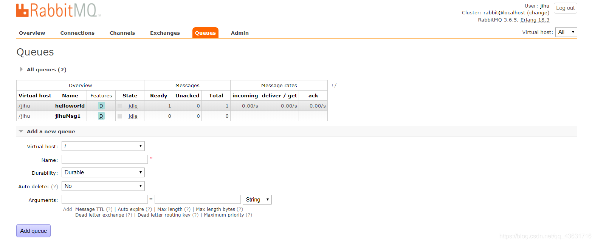Toggle table columns with the +/- control
Screen dimensions: 595x243
tap(335, 85)
